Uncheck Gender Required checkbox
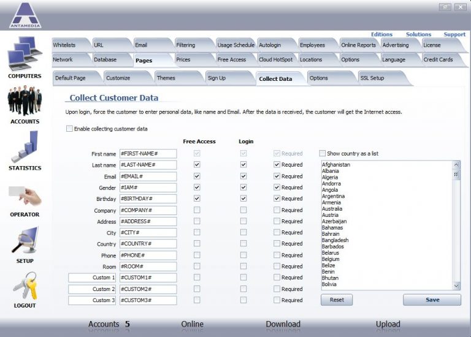471x337 pixels. point(277,187)
